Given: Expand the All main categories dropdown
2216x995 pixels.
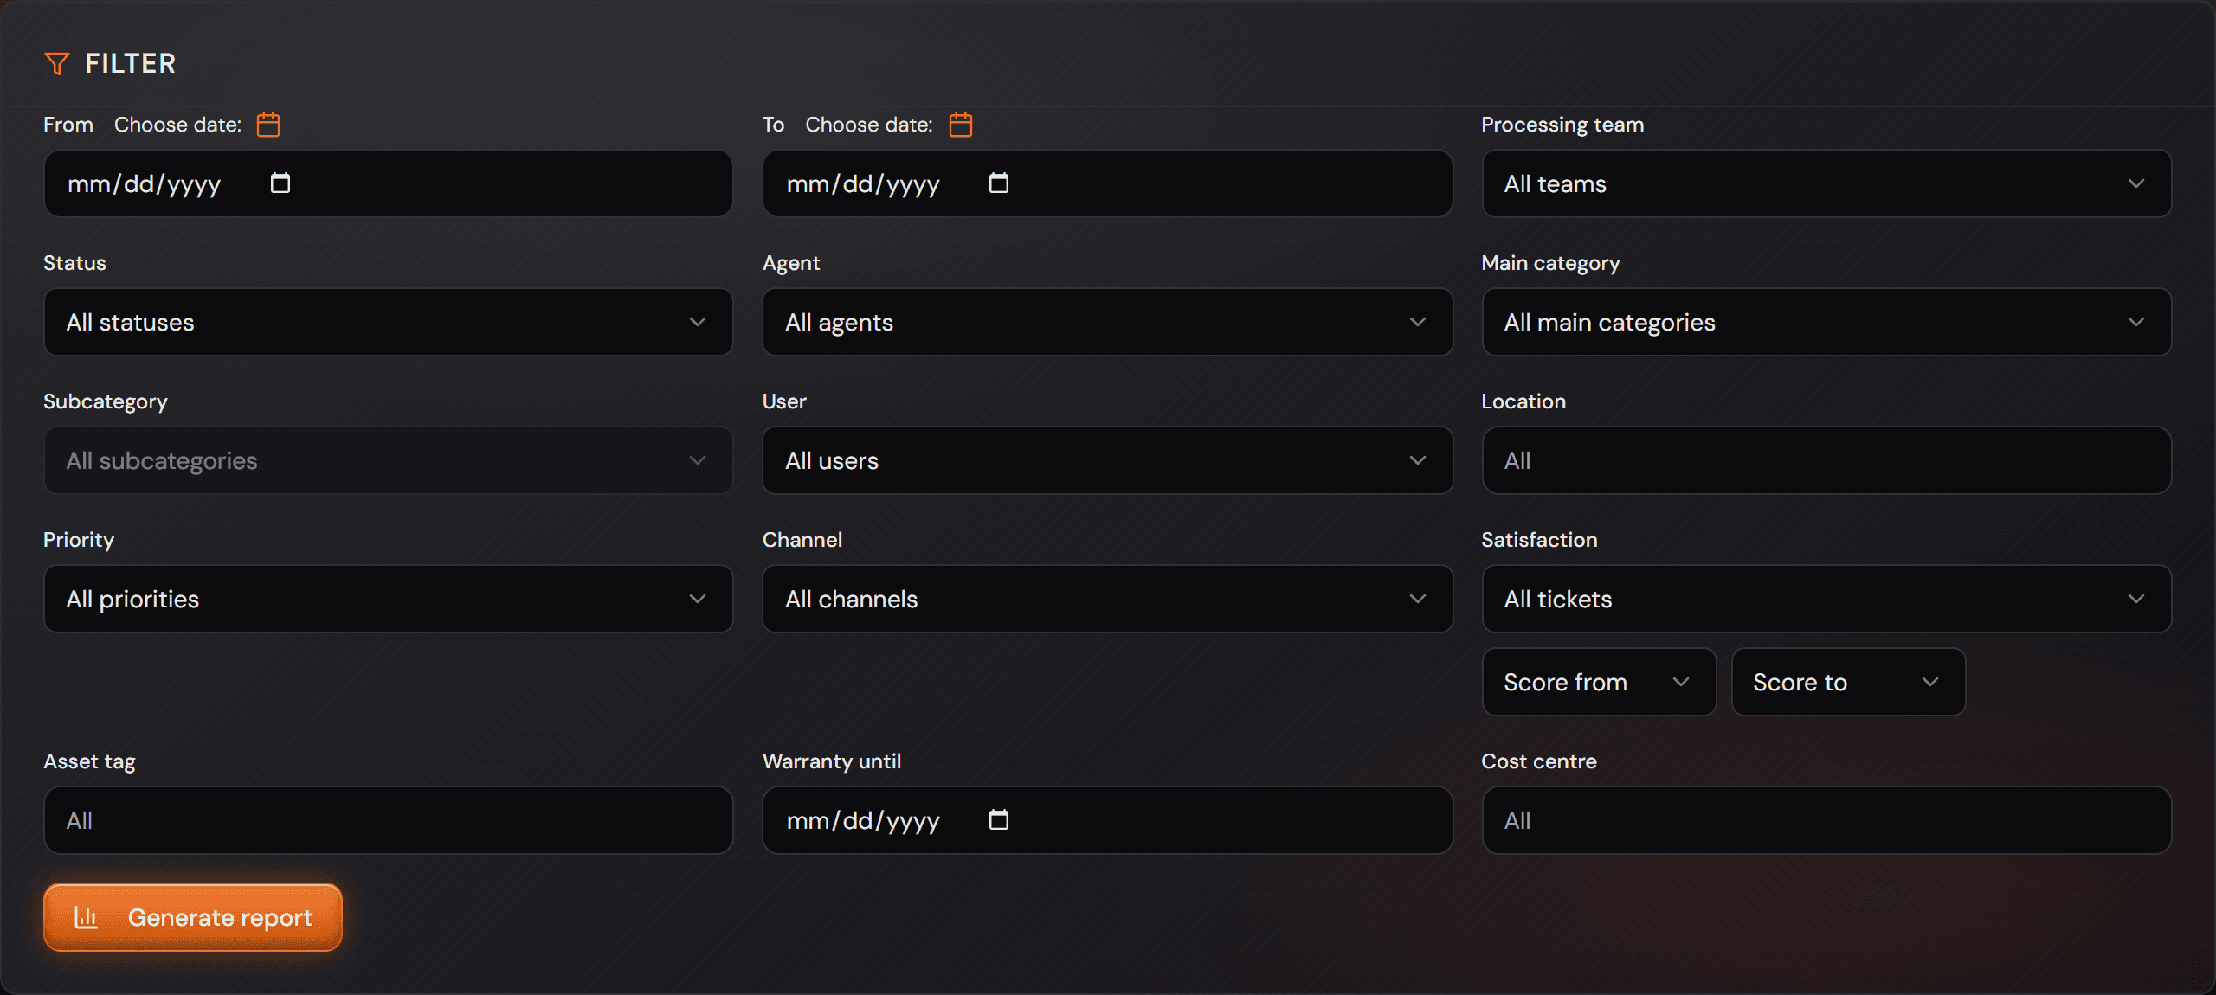Looking at the screenshot, I should pos(1826,322).
